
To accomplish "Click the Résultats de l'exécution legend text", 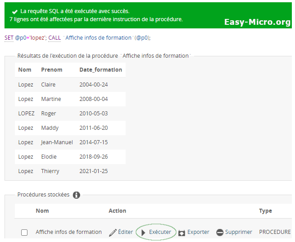I will (x=104, y=56).
